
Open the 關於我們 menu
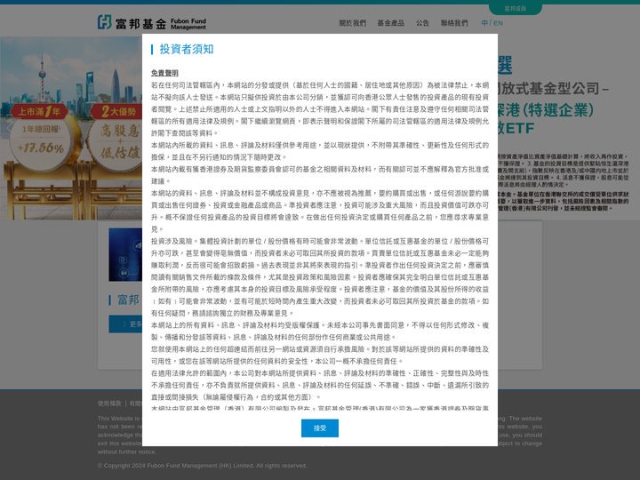point(352,23)
